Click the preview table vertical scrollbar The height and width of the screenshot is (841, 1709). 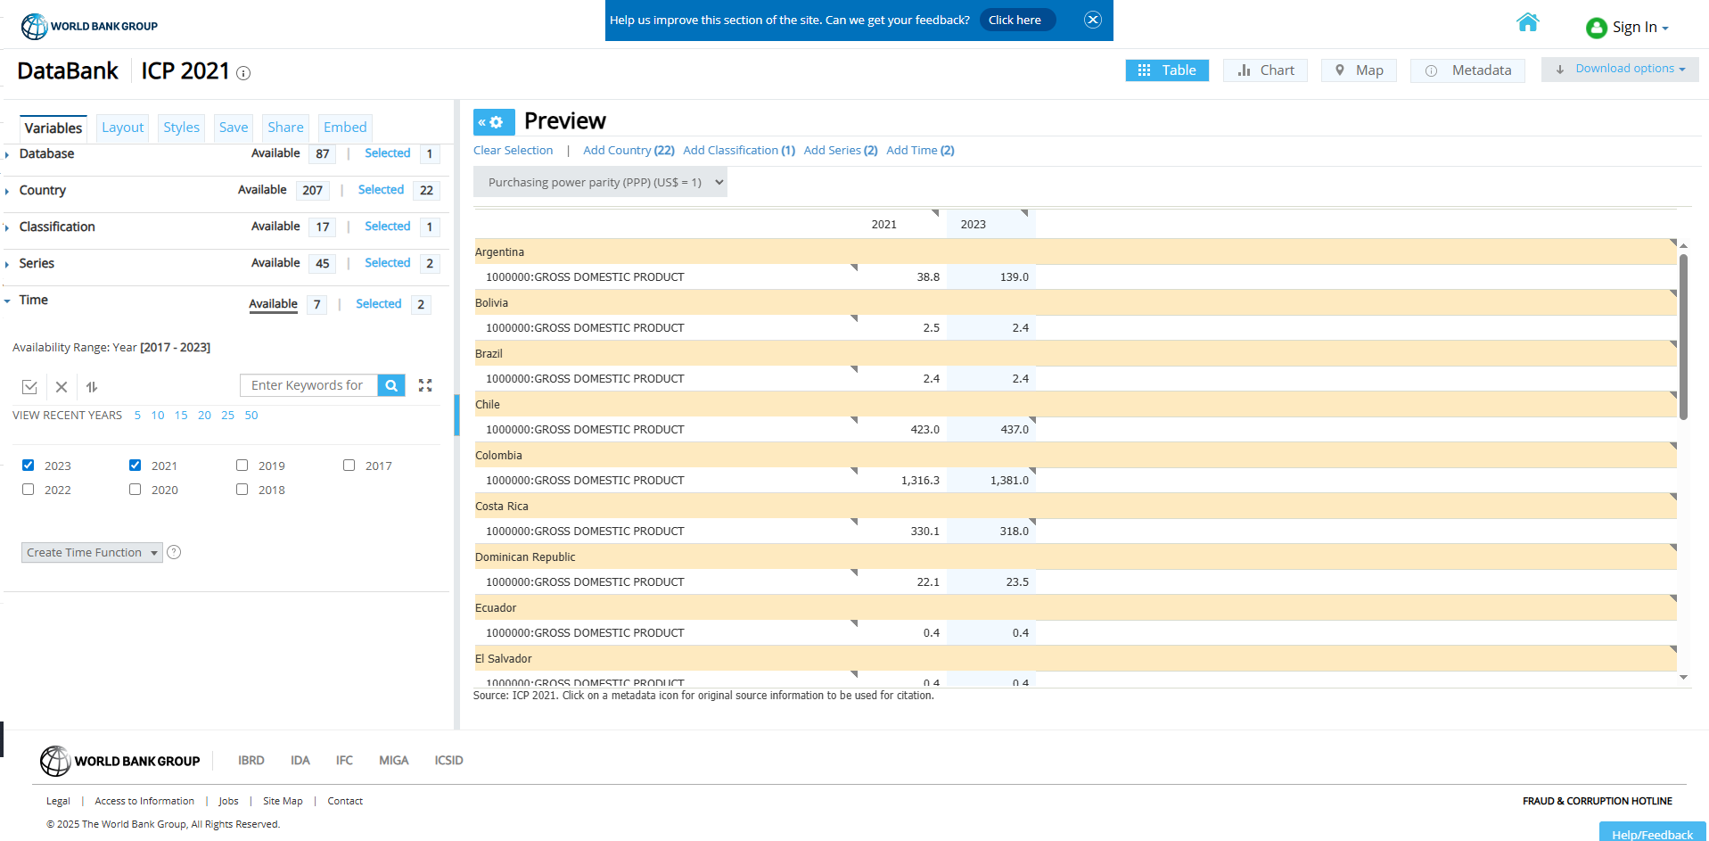pos(1683,337)
